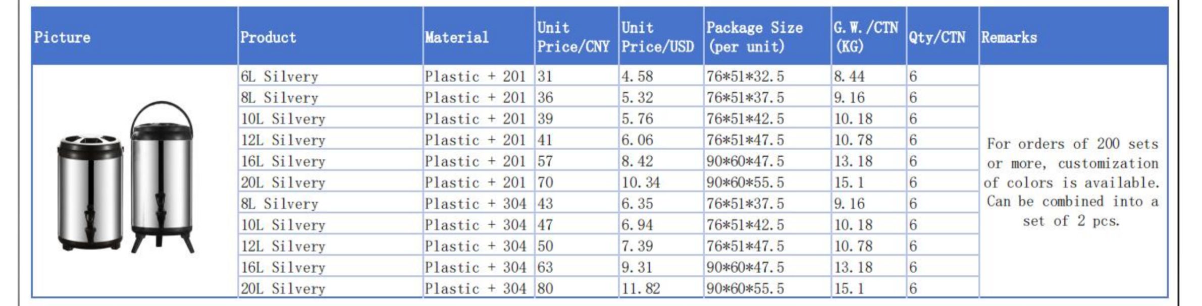Select the 76*51*32.5 package size cell
The width and height of the screenshot is (1202, 306).
tap(767, 76)
